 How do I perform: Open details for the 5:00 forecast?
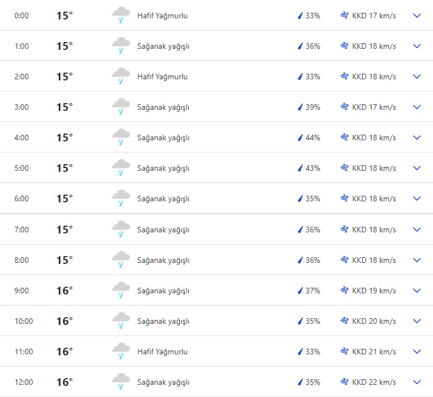[417, 168]
